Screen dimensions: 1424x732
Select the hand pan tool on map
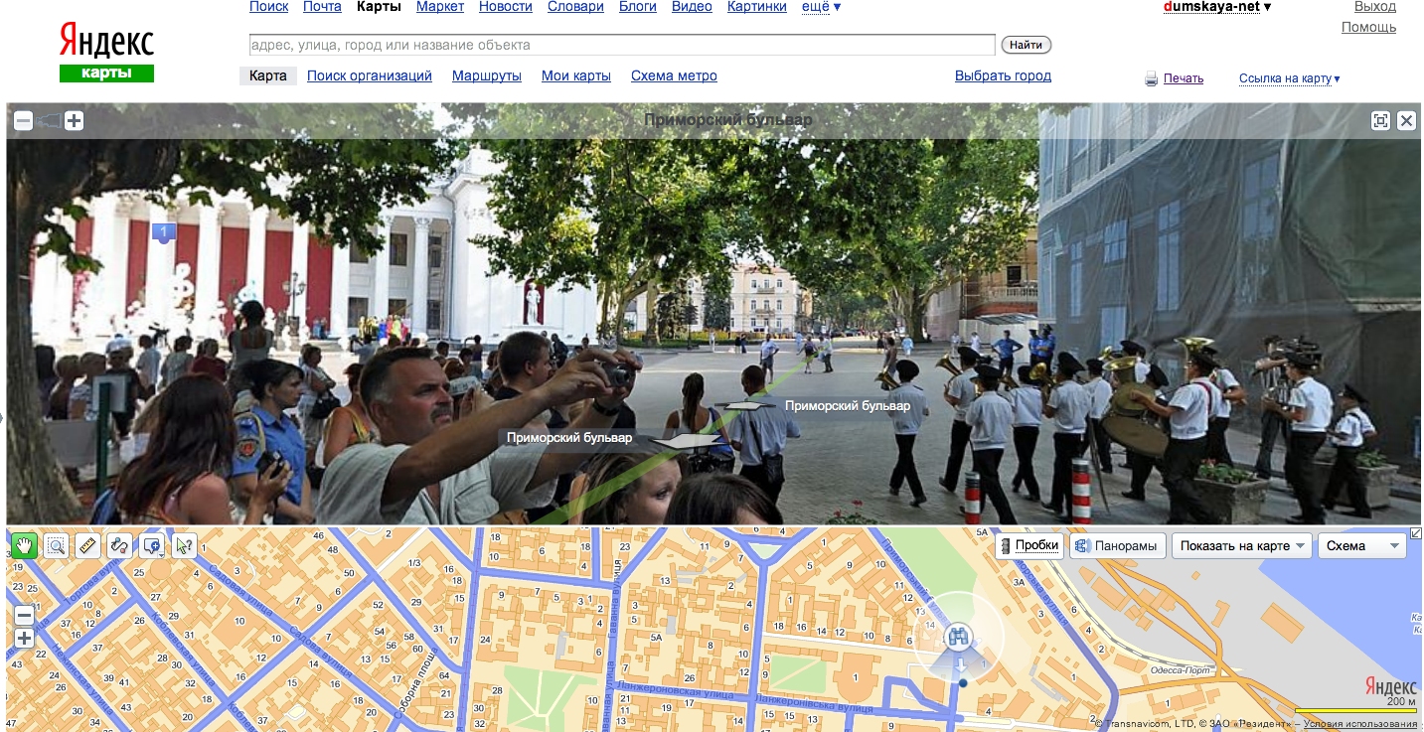[x=24, y=545]
